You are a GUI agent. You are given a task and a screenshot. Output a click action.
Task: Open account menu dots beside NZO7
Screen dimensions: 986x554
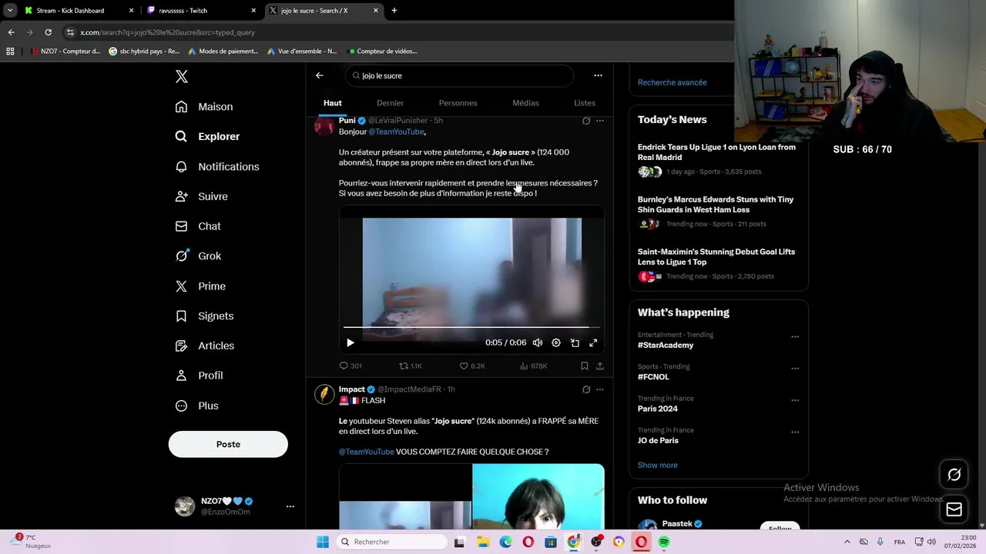pos(290,506)
